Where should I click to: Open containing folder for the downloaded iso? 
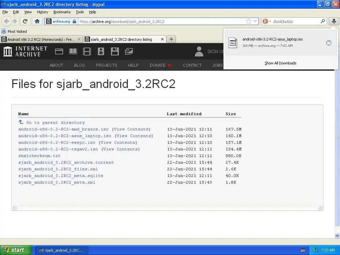(329, 43)
